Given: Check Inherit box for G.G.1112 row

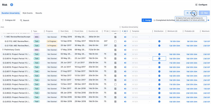Looking at the screenshot, I should (x=115, y=41).
